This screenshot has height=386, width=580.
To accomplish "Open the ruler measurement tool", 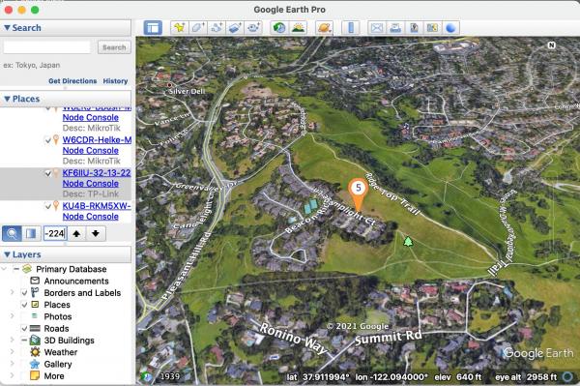I will pos(351,28).
